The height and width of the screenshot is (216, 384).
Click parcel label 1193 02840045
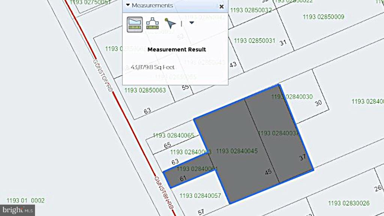(237, 151)
